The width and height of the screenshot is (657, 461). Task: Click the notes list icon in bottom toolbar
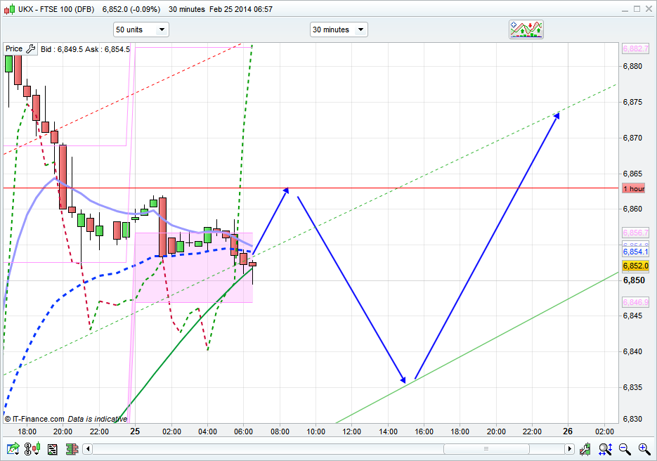53,448
